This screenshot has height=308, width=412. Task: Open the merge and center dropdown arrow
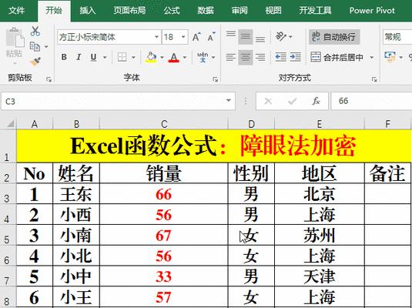pos(371,57)
